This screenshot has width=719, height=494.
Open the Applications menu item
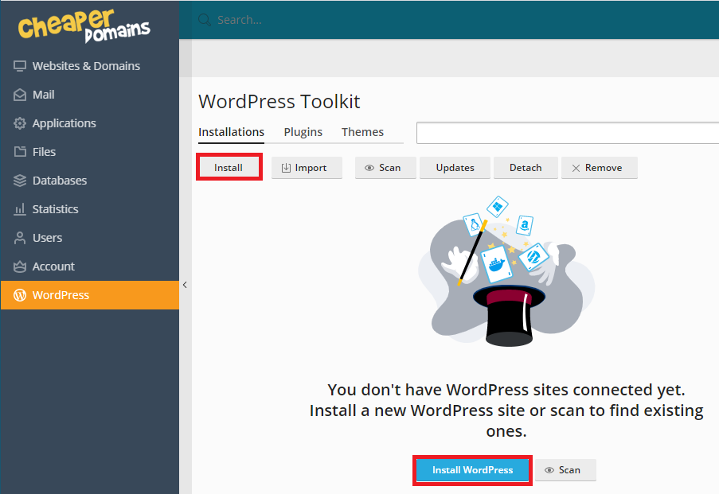[x=90, y=123]
